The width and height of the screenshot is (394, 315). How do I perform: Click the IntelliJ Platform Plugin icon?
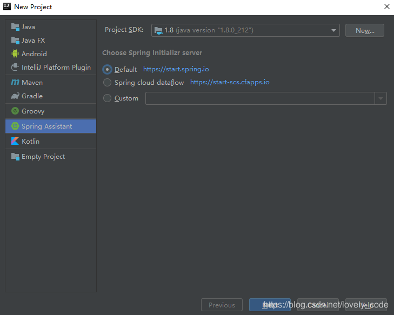click(15, 67)
